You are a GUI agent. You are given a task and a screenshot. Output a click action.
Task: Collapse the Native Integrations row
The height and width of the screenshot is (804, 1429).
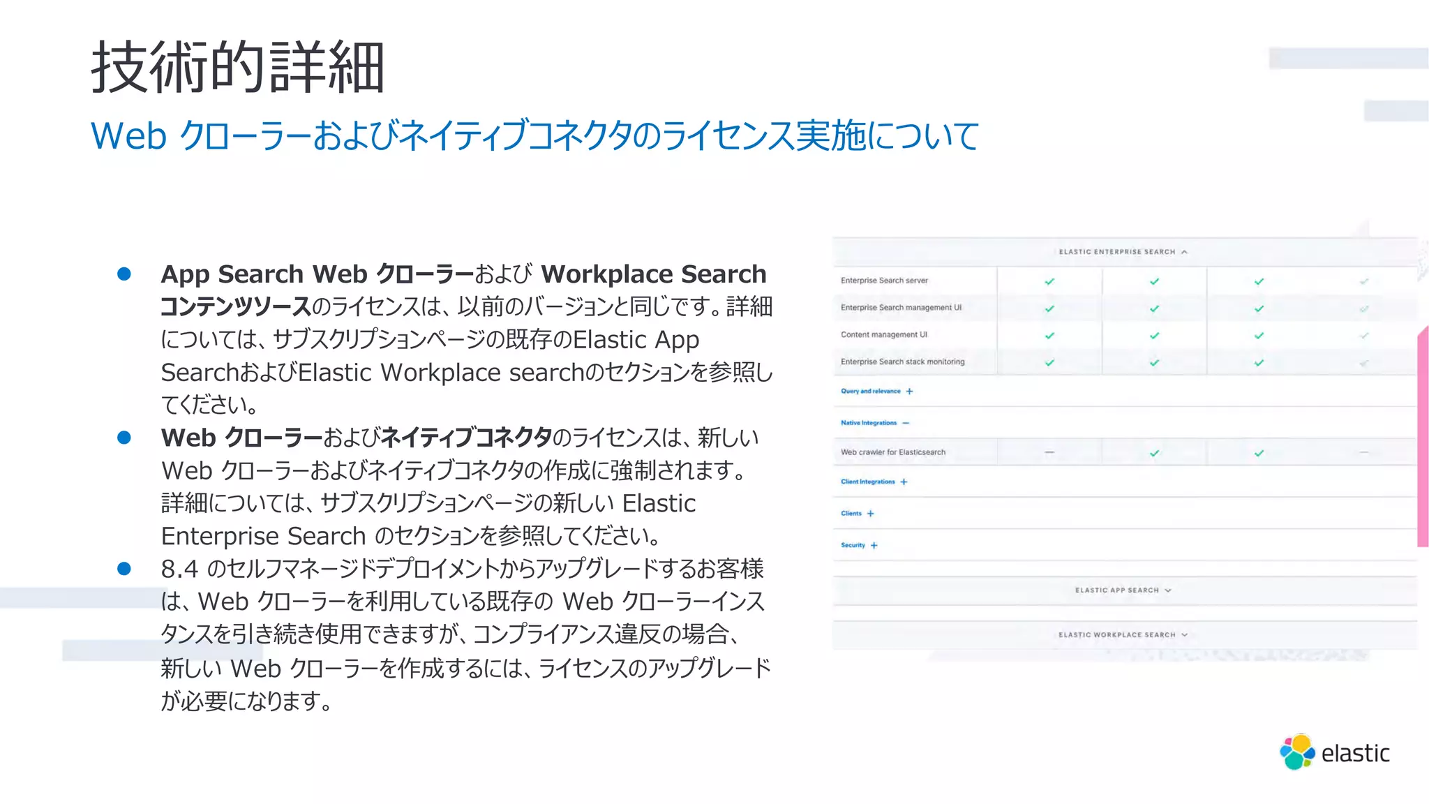(875, 423)
